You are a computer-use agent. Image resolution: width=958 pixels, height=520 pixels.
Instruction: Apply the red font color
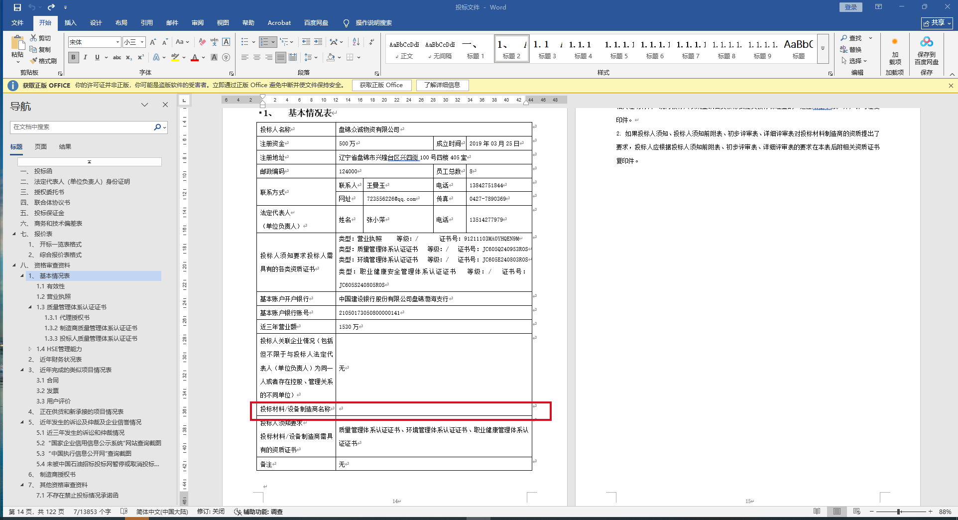[195, 58]
